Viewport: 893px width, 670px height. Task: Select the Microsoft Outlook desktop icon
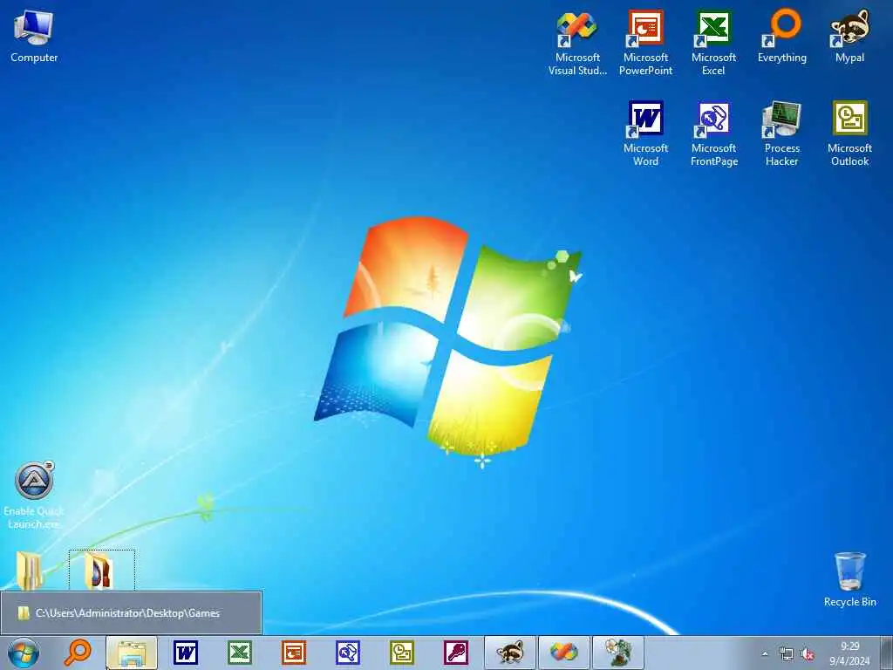849,133
